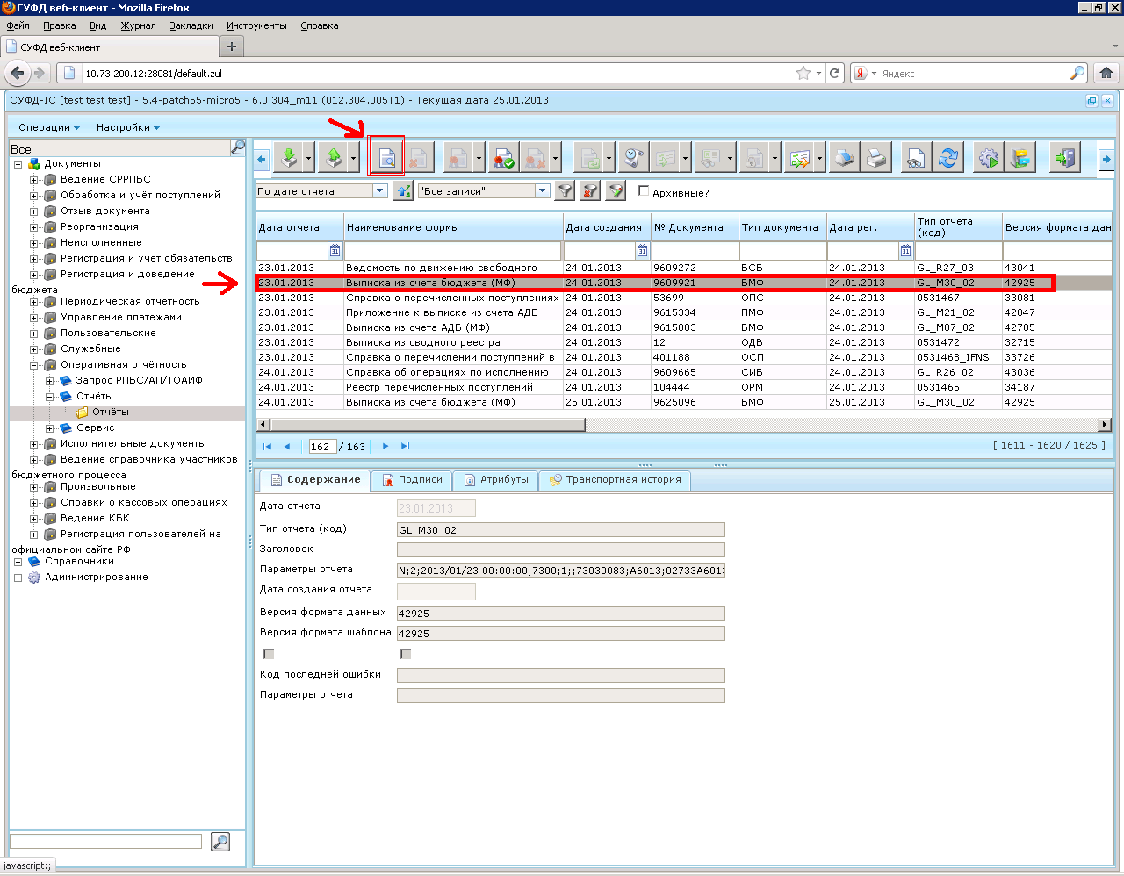Expand the 'Администрирование' tree node
1124x876 pixels.
click(18, 578)
